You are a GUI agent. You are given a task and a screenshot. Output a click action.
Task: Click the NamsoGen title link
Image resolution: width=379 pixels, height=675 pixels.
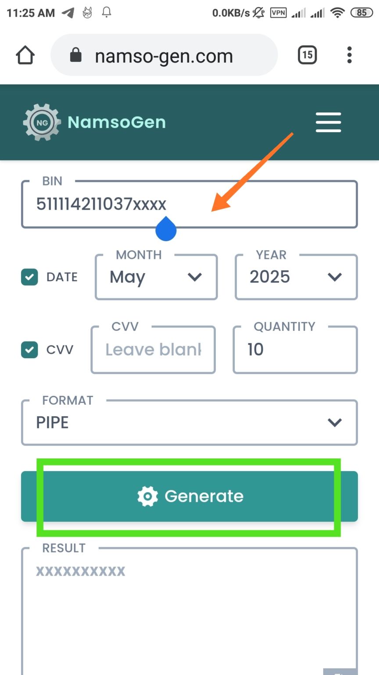(117, 122)
